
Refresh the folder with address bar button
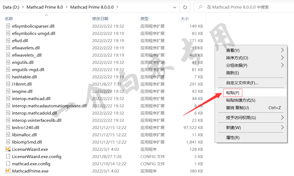point(185,7)
